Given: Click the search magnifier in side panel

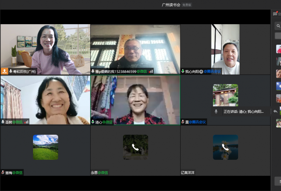Looking at the screenshot, I should [x=278, y=26].
